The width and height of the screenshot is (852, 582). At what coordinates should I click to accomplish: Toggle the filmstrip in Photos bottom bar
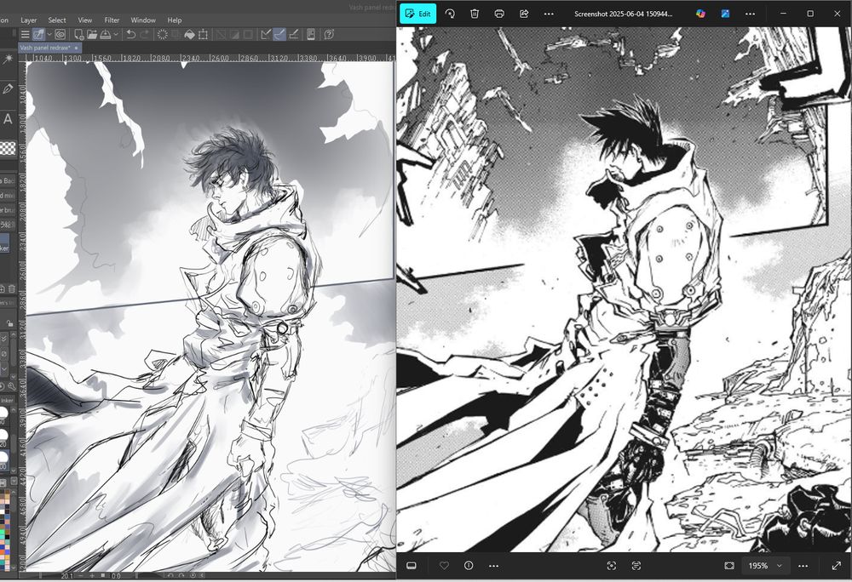(x=412, y=566)
